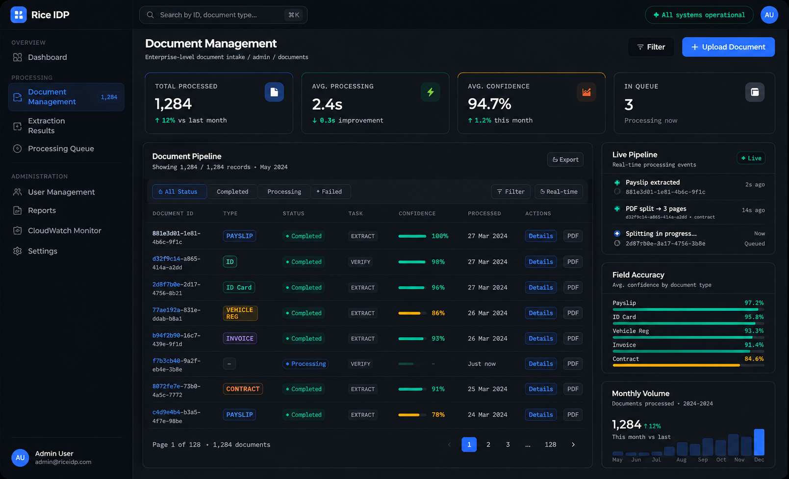This screenshot has width=789, height=479.
Task: Switch to the Failed status tab
Action: coord(330,192)
